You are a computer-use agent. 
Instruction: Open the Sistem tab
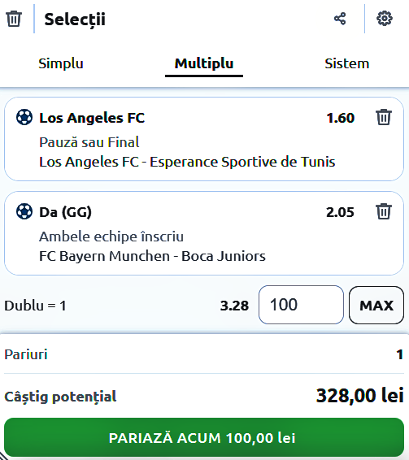[346, 63]
